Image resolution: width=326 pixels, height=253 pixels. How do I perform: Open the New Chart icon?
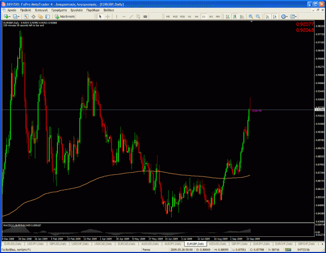[6, 17]
